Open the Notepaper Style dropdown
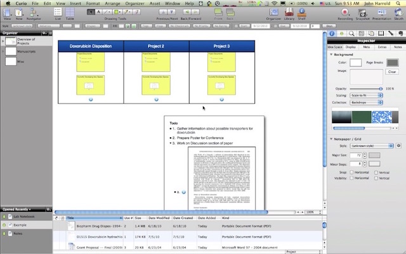Viewport: 406px width, 254px height. [x=372, y=145]
